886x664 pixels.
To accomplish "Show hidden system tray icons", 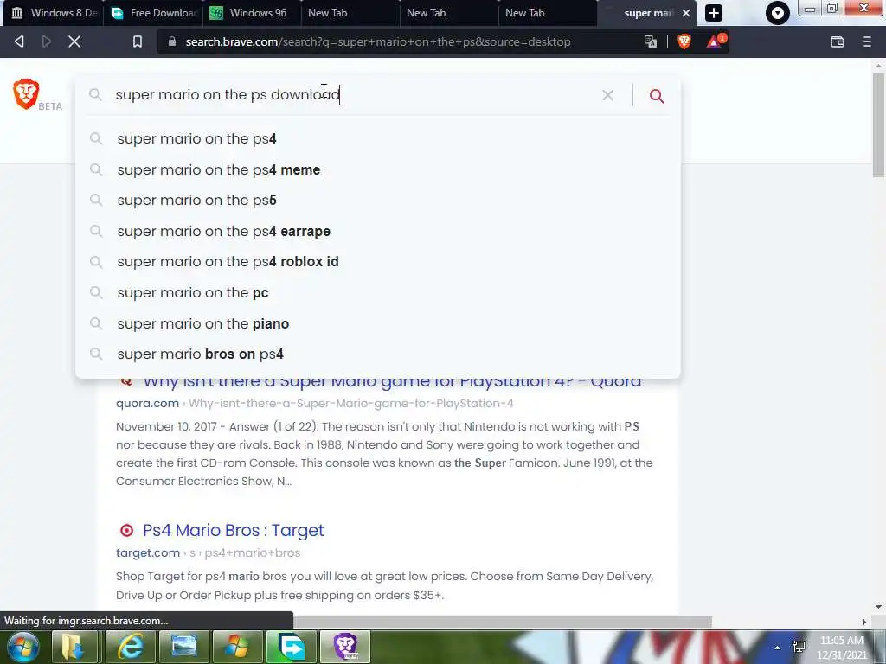I will tap(777, 648).
